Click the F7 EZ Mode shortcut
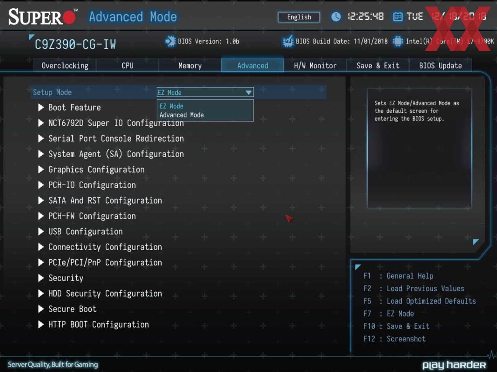The height and width of the screenshot is (372, 497). (x=388, y=314)
